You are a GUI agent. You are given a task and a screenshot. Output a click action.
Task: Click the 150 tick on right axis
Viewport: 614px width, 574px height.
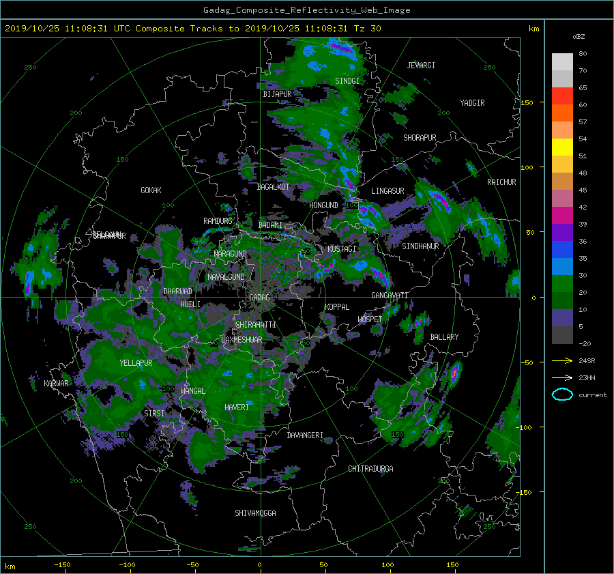point(527,102)
